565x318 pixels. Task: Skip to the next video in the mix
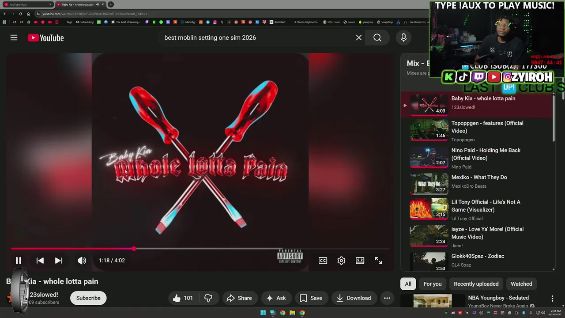pos(58,261)
